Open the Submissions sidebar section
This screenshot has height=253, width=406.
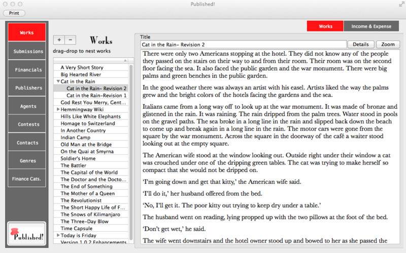[x=27, y=51]
